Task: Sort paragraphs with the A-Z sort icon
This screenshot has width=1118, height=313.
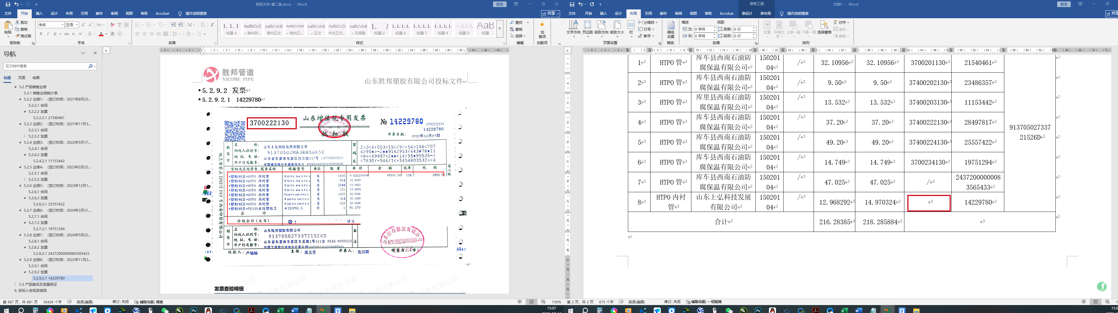Action: [x=203, y=25]
